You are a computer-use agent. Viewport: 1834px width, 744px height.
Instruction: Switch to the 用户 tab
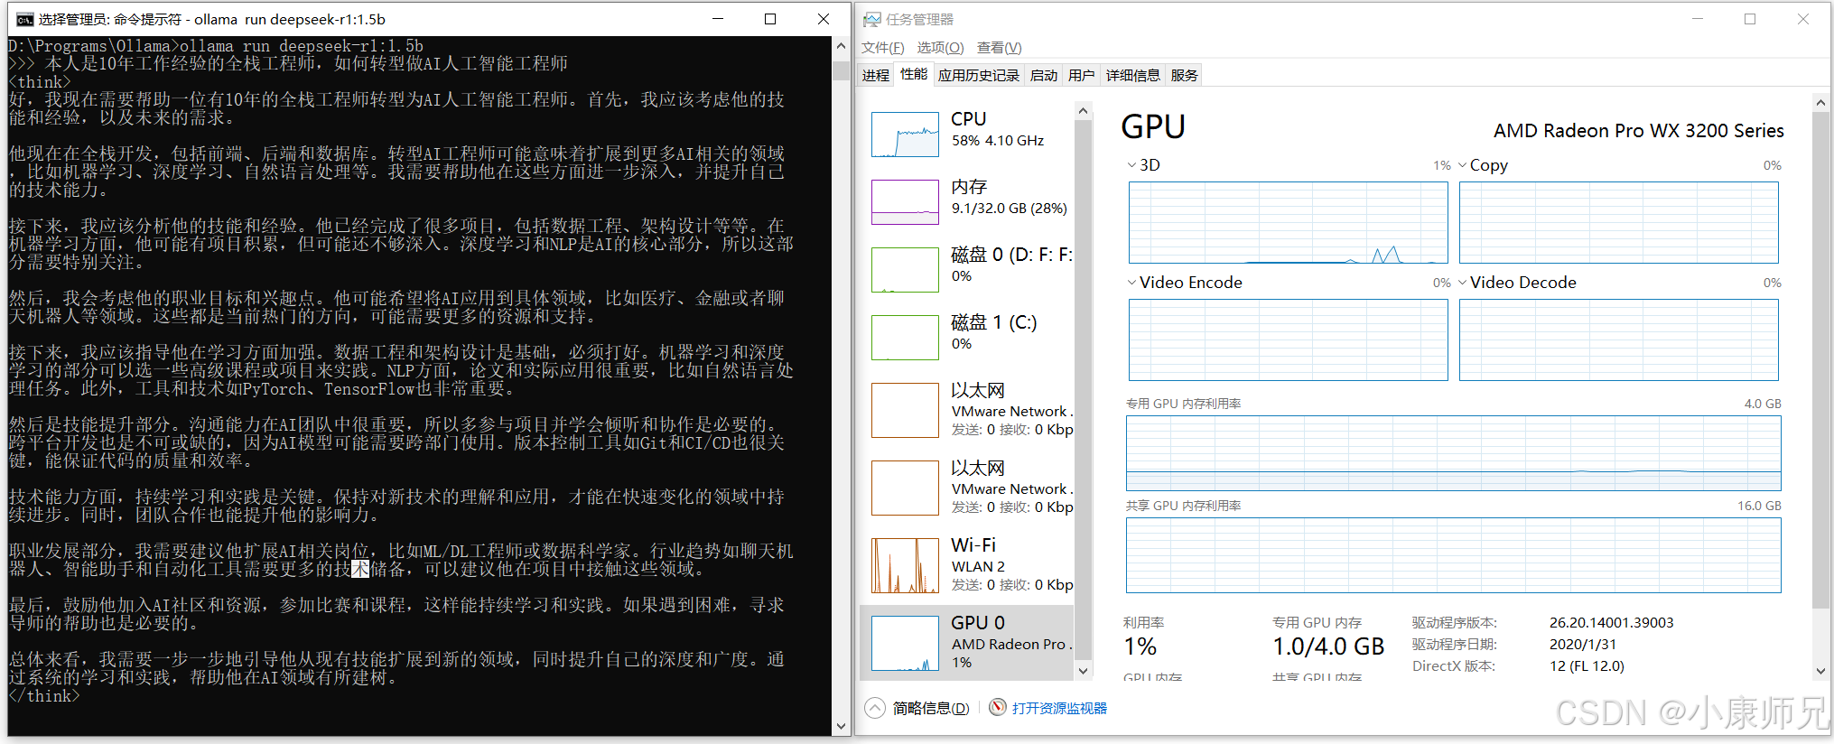click(x=1082, y=75)
